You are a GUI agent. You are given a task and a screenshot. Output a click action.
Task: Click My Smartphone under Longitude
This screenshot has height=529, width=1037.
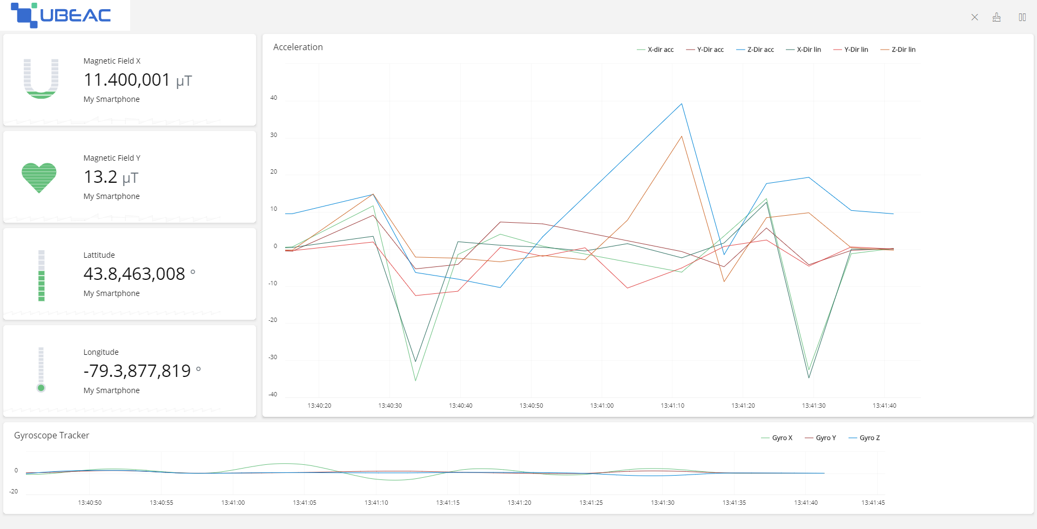tap(111, 390)
